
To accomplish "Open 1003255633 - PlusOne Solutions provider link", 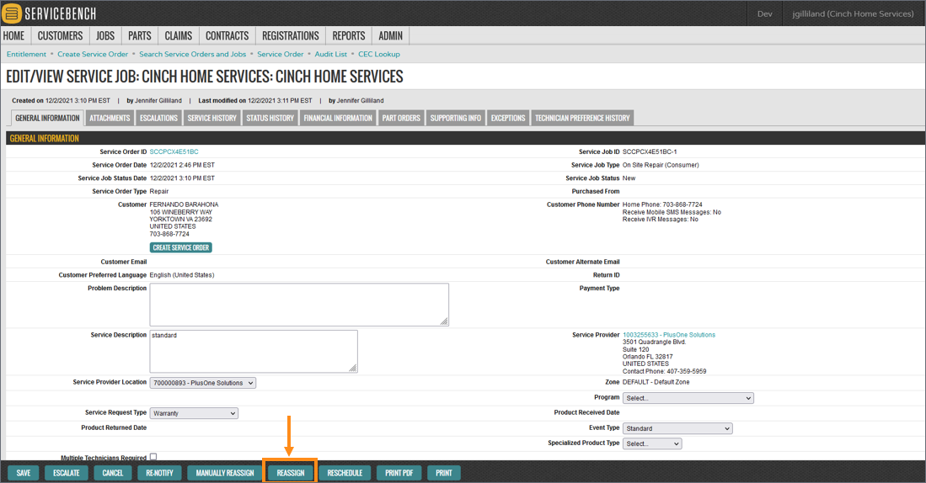I will 668,335.
